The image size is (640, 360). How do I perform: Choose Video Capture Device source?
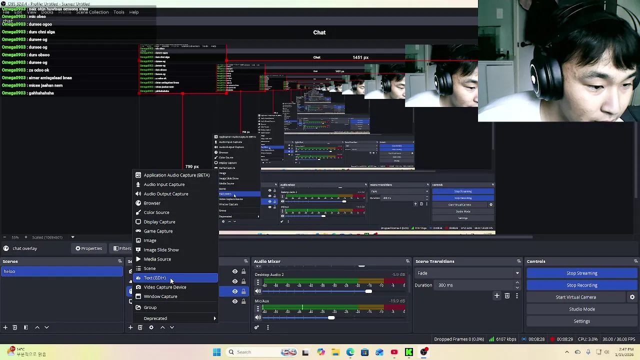(175, 287)
